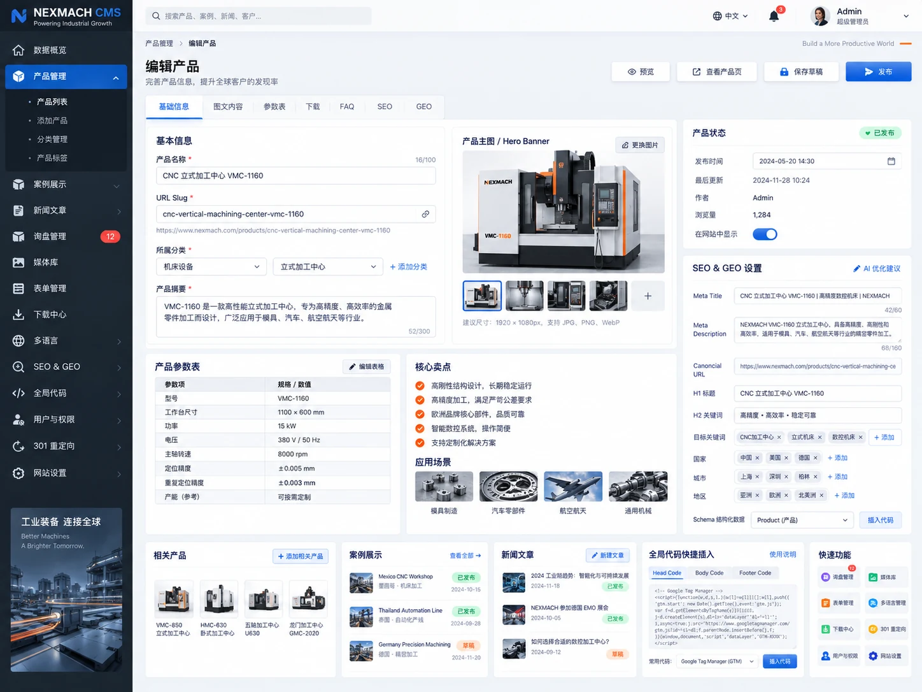Open the Schema Product (产品) dropdown

point(802,520)
